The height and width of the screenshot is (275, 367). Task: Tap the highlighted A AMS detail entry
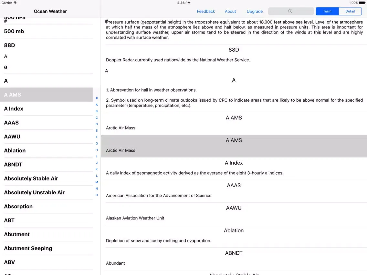pos(234,146)
